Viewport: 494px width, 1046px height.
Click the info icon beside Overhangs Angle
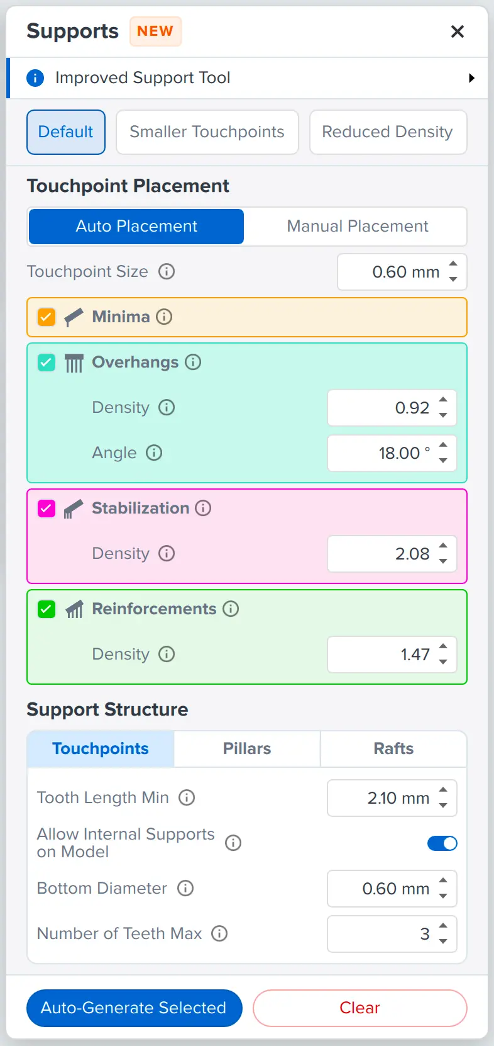point(154,453)
